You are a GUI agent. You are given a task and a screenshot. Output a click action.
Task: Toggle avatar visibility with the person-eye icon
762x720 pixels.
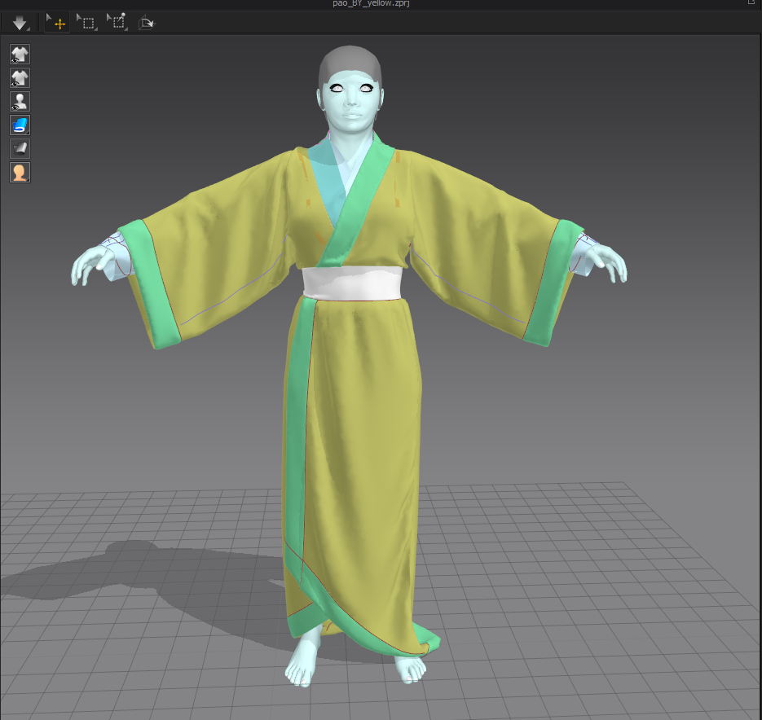point(20,102)
